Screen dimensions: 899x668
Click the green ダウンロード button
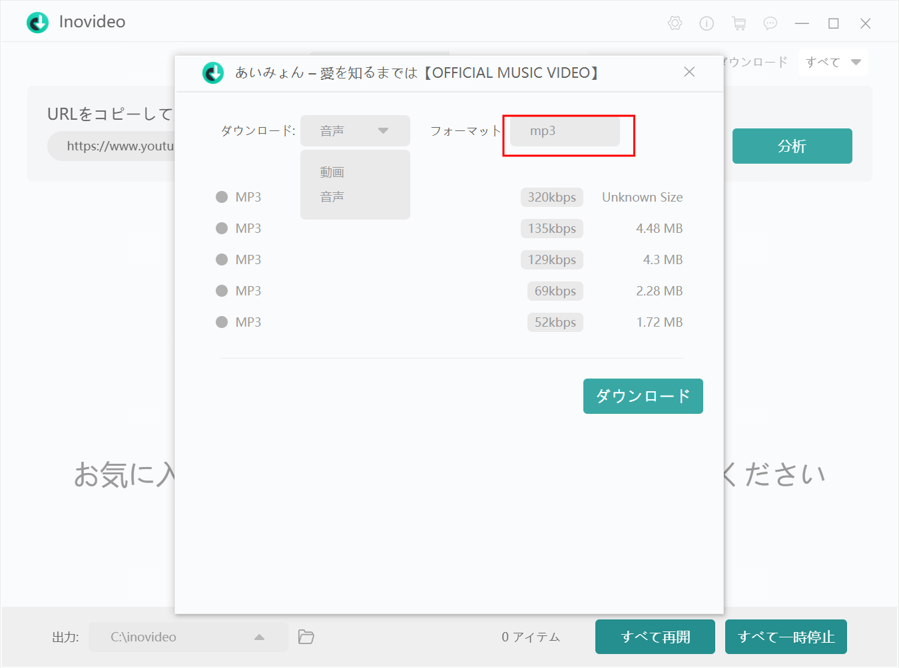point(643,396)
